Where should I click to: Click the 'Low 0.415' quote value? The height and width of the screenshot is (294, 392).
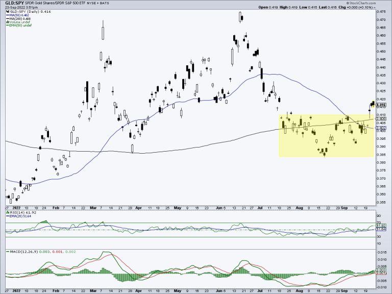click(x=308, y=7)
